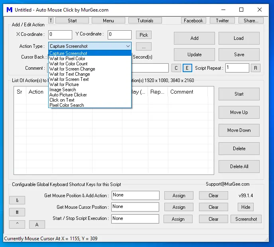Minimize the Auto Mouse Click window
The height and width of the screenshot is (247, 274).
point(223,10)
